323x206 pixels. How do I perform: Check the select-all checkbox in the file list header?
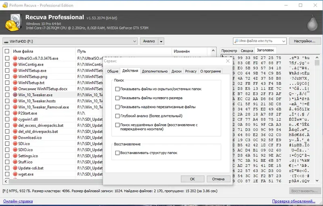(7, 51)
